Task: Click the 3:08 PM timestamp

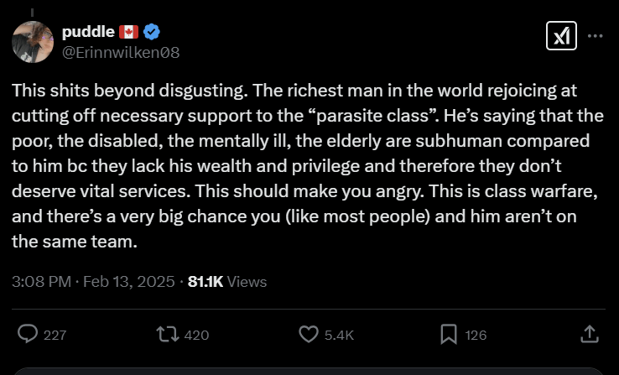Action: [x=41, y=282]
